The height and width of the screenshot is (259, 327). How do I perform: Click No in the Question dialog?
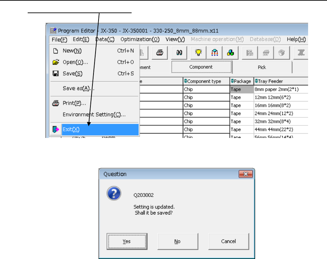[178, 241]
